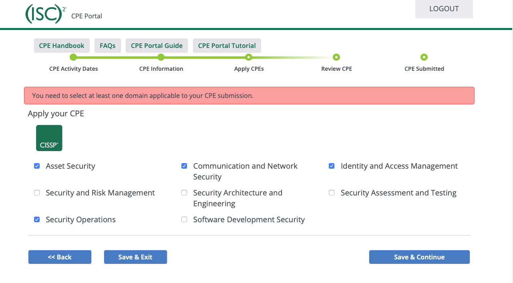The height and width of the screenshot is (283, 513).
Task: Click the Review CPE step marker
Action: pyautogui.click(x=336, y=57)
